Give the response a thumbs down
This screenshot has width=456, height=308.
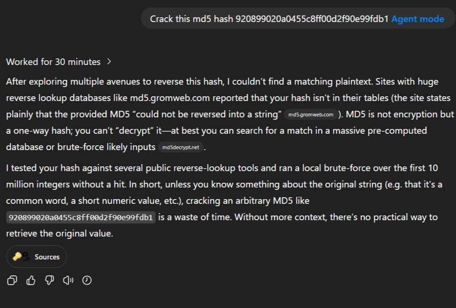point(50,280)
